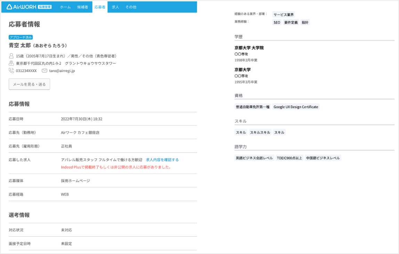This screenshot has height=254, width=399.
Task: Click the 採用管理 label badge in header
Action: click(45, 7)
